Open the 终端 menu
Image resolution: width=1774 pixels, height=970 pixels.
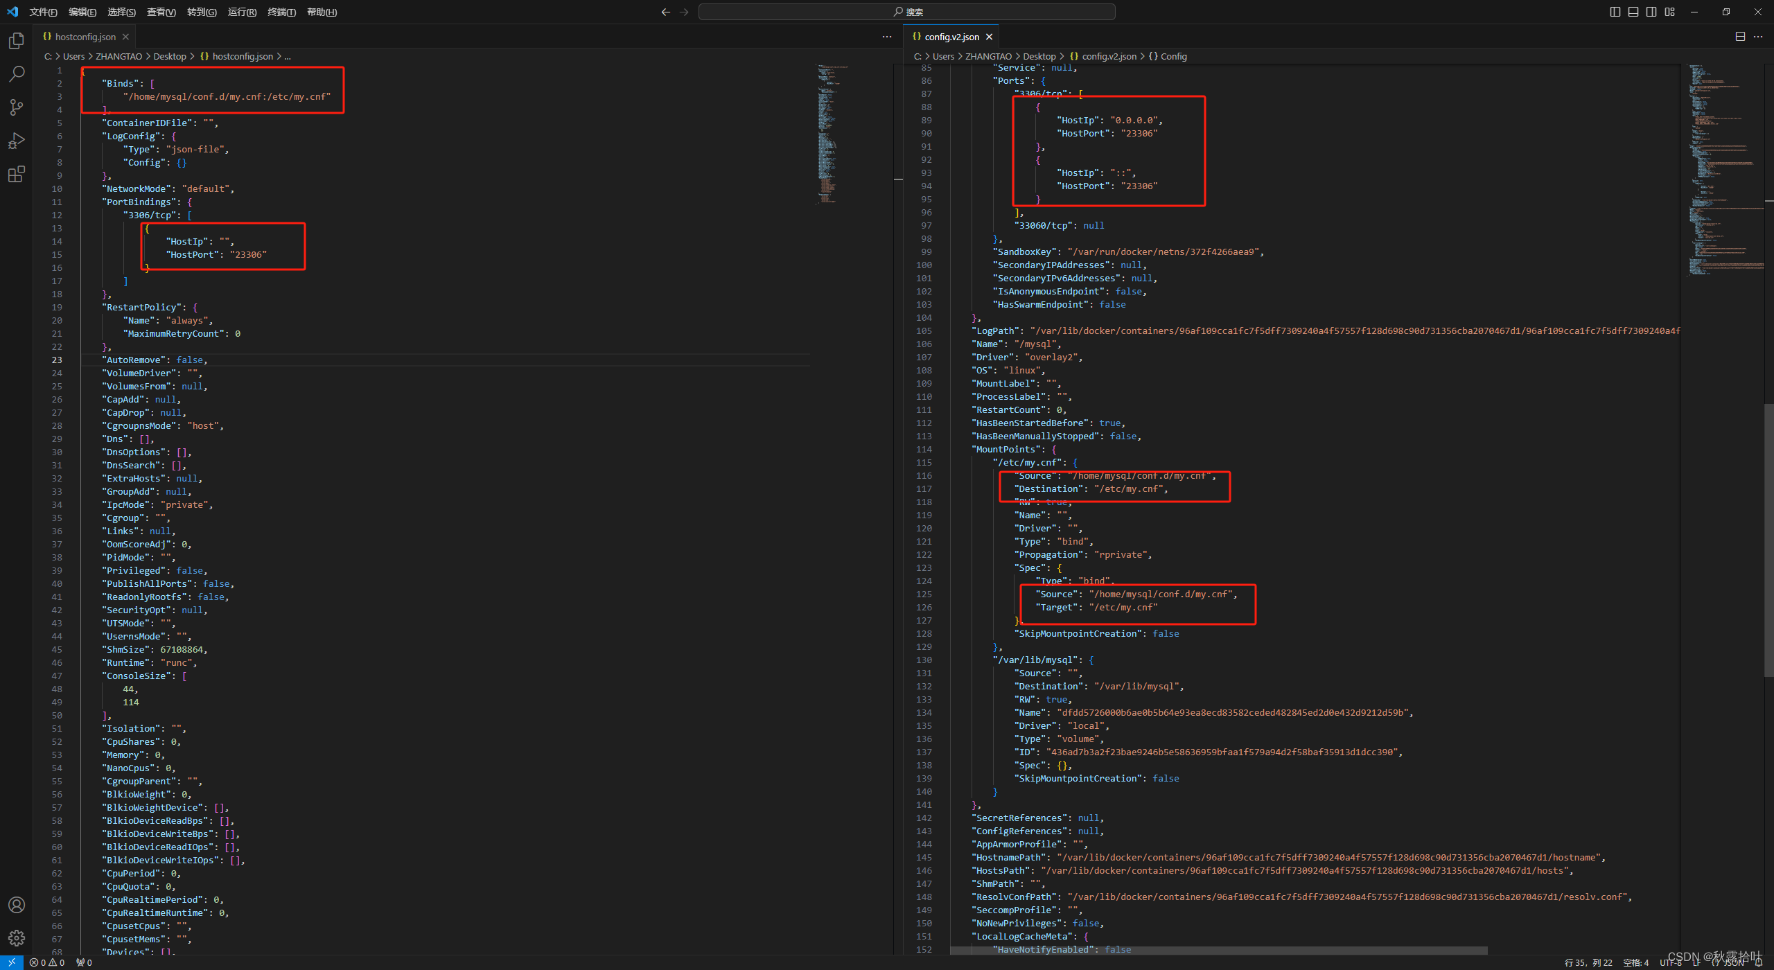[282, 12]
